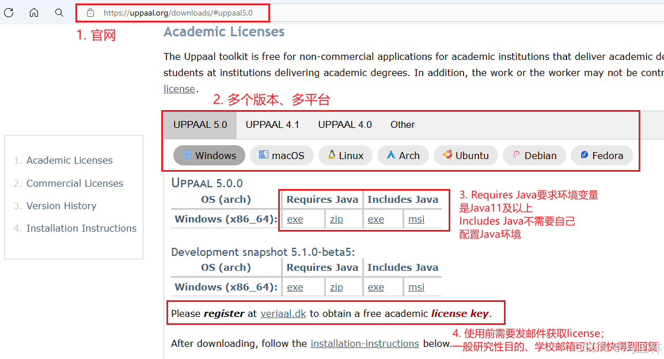This screenshot has height=359, width=664.
Task: Select the Linux platform pill
Action: pyautogui.click(x=346, y=156)
